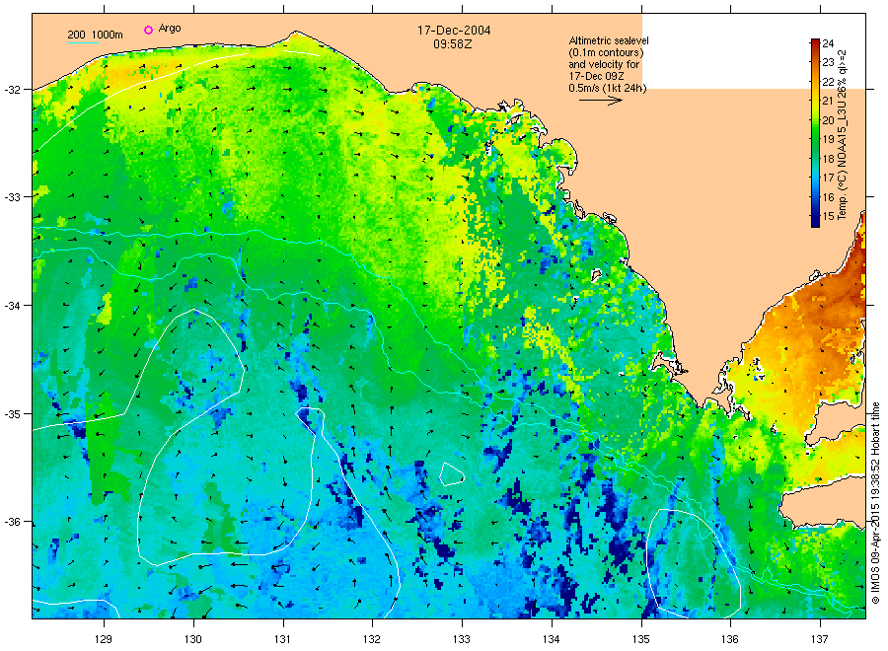Viewport: 888px width, 651px height.
Task: Click the '135' longitude axis label
Action: [x=641, y=639]
